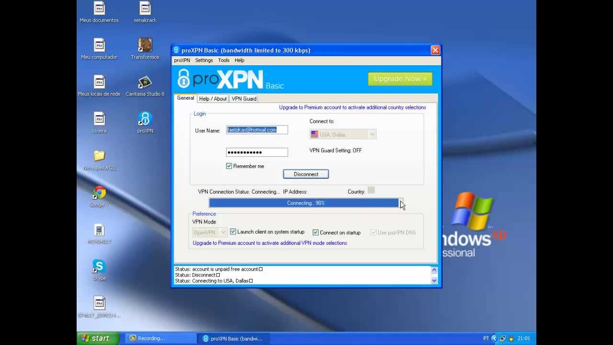This screenshot has width=613, height=345.
Task: Open the Camtasia Studio 8 desktop icon
Action: coord(145,82)
